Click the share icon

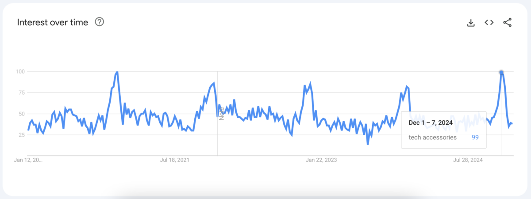coord(507,23)
